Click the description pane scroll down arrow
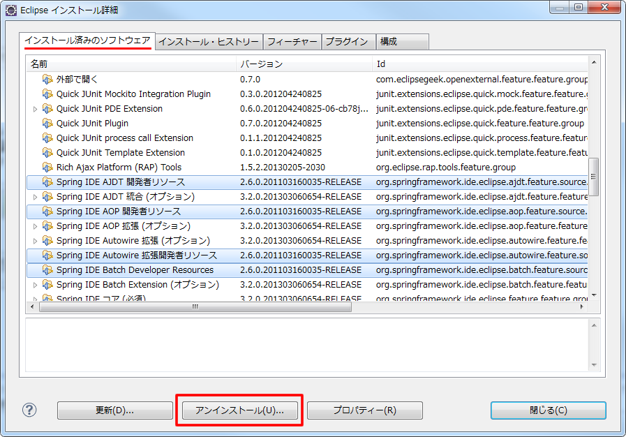 (594, 364)
